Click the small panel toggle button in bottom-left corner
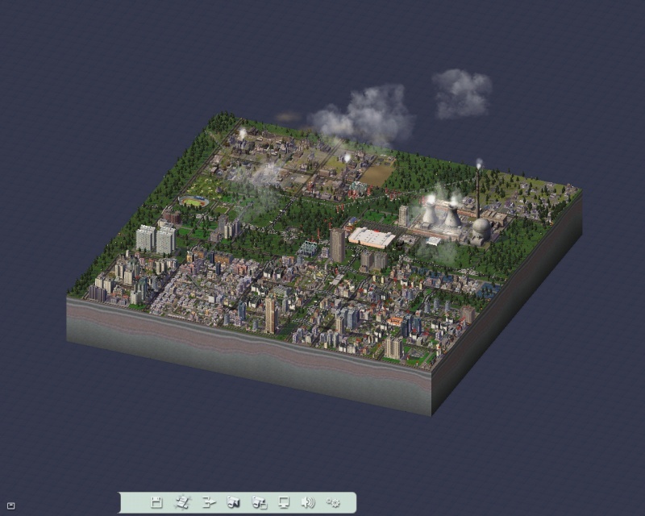This screenshot has width=645, height=516. (x=11, y=506)
